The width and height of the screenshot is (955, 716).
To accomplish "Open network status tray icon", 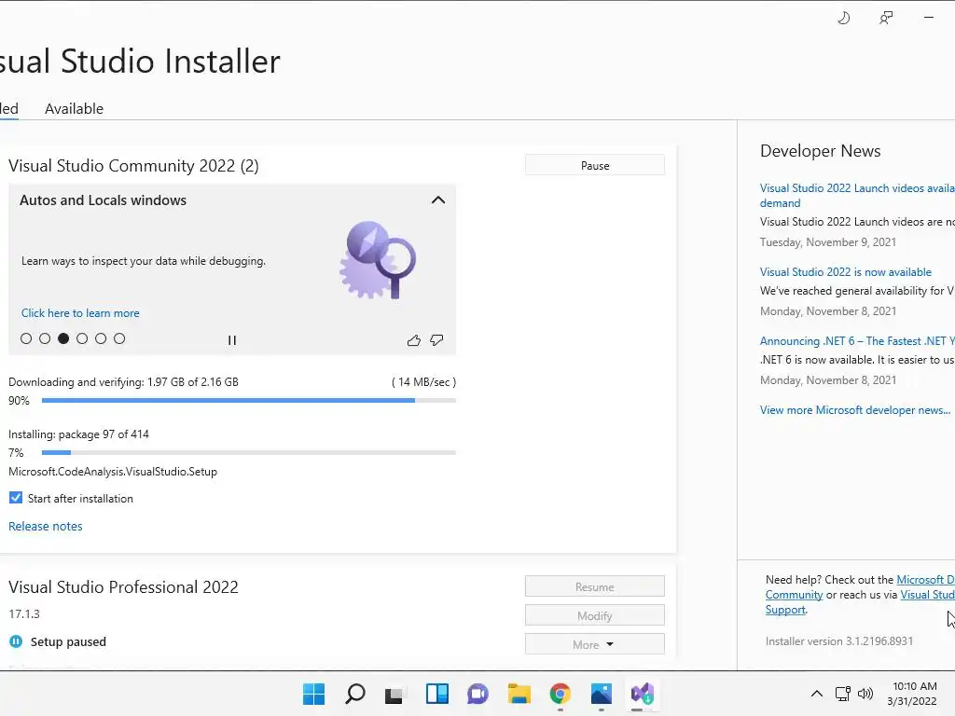I will [x=843, y=694].
